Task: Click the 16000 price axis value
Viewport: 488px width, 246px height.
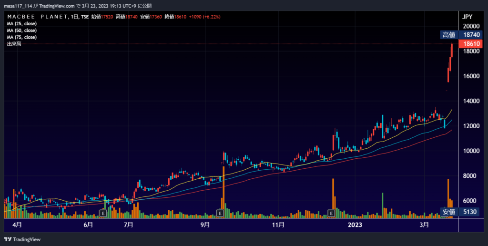Action: point(471,76)
